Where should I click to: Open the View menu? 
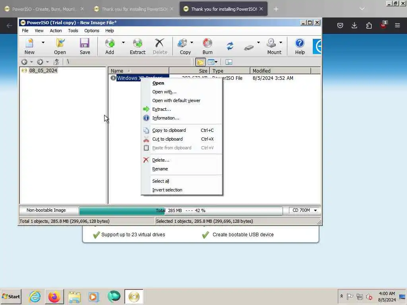click(x=39, y=31)
